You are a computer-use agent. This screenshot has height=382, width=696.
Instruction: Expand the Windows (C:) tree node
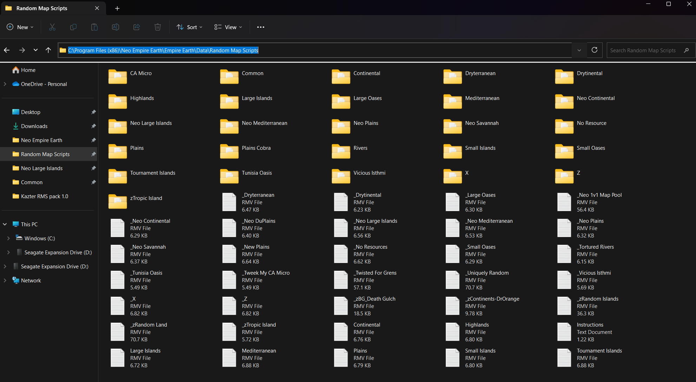click(x=8, y=239)
